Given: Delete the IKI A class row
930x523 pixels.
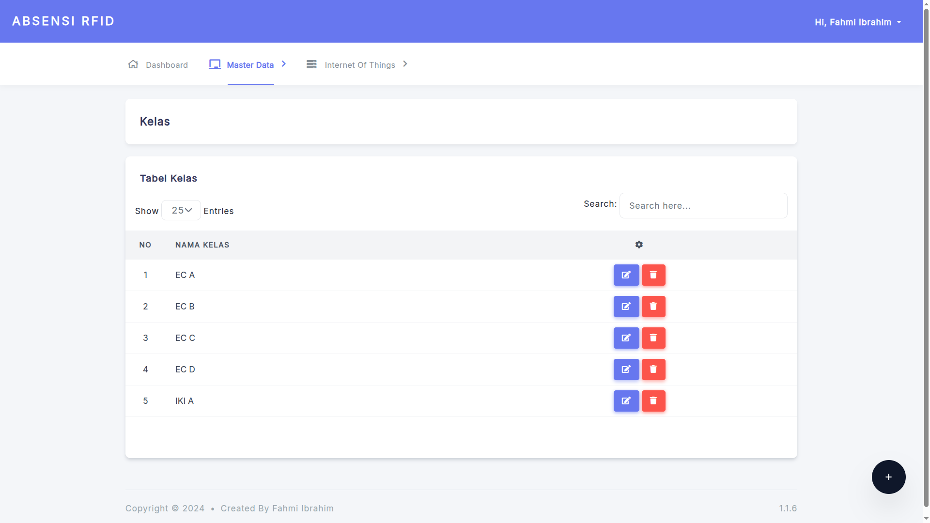Looking at the screenshot, I should pyautogui.click(x=653, y=401).
